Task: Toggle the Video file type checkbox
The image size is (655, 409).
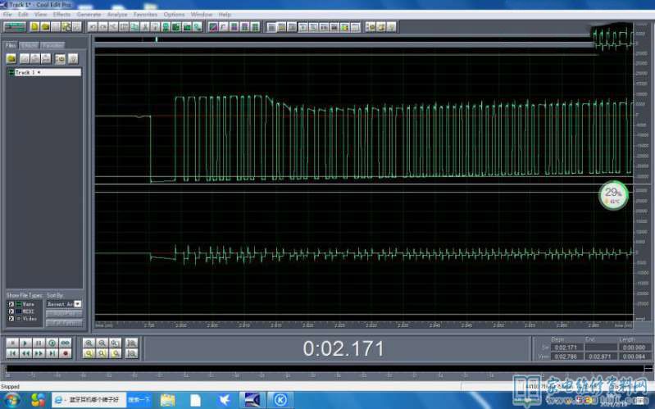Action: pos(11,318)
